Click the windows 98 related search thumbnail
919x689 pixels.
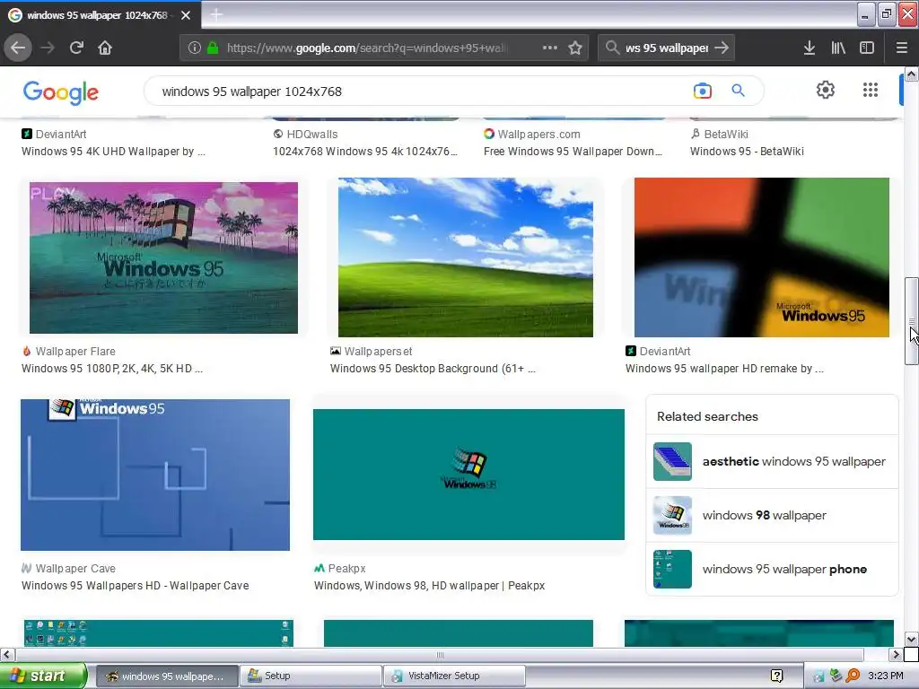[x=672, y=516]
